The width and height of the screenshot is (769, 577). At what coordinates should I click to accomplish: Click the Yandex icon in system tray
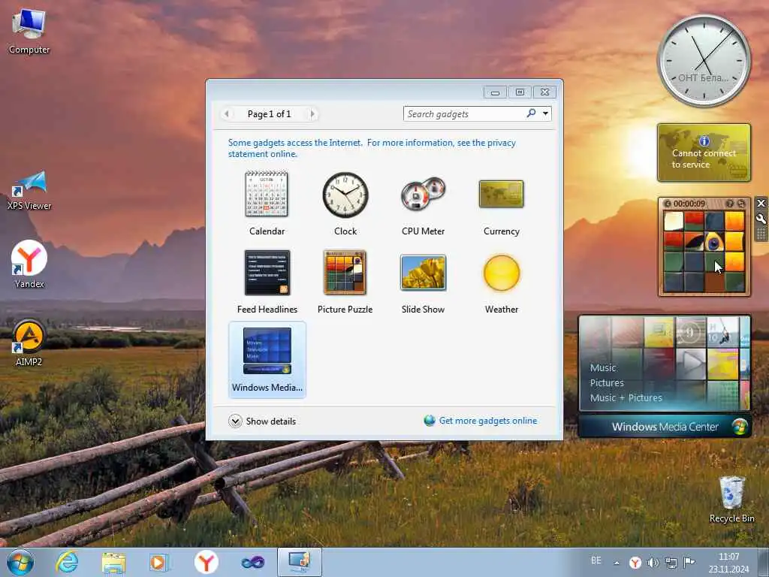[x=635, y=562]
